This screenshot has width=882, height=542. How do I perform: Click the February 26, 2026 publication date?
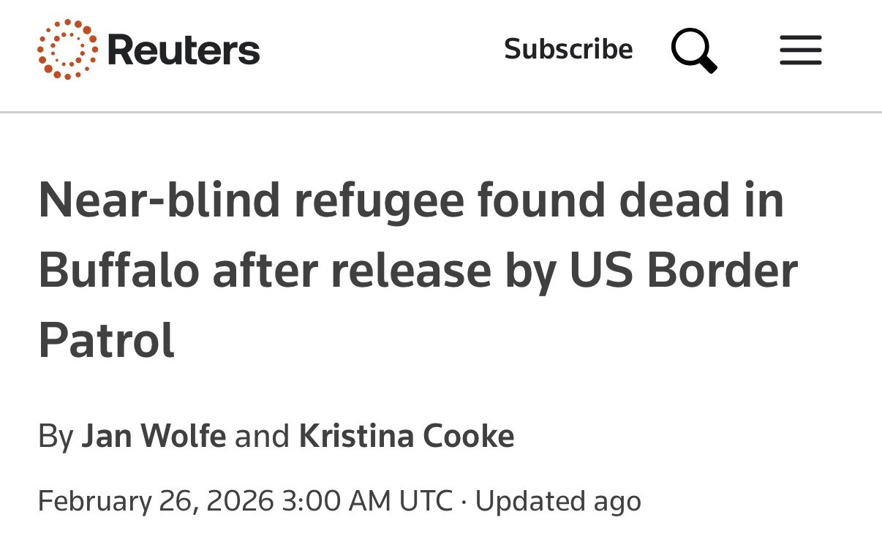[155, 502]
